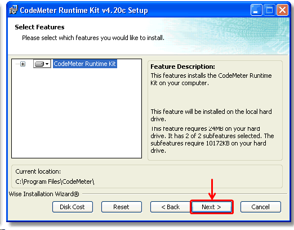This screenshot has width=294, height=230.
Task: Open the install-state dropdown arrow beside the drive icon
Action: click(x=47, y=64)
